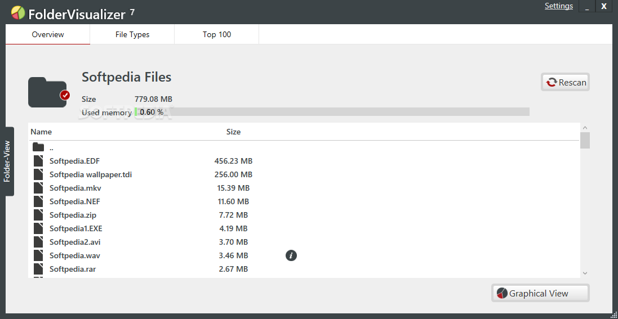Viewport: 618px width, 319px height.
Task: Expand the Folder-View side panel
Action: pyautogui.click(x=7, y=161)
